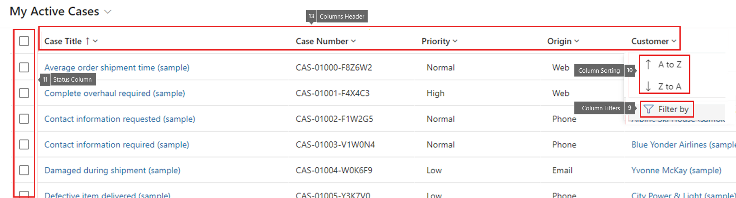Select Filter by in the column menu
The image size is (736, 198).
[x=673, y=109]
